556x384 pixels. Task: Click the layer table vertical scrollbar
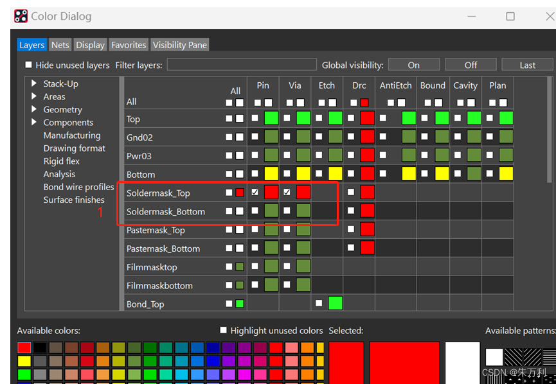pyautogui.click(x=550, y=129)
